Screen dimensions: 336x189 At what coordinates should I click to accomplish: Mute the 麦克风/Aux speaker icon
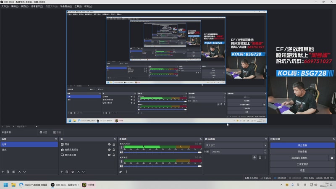121,152
